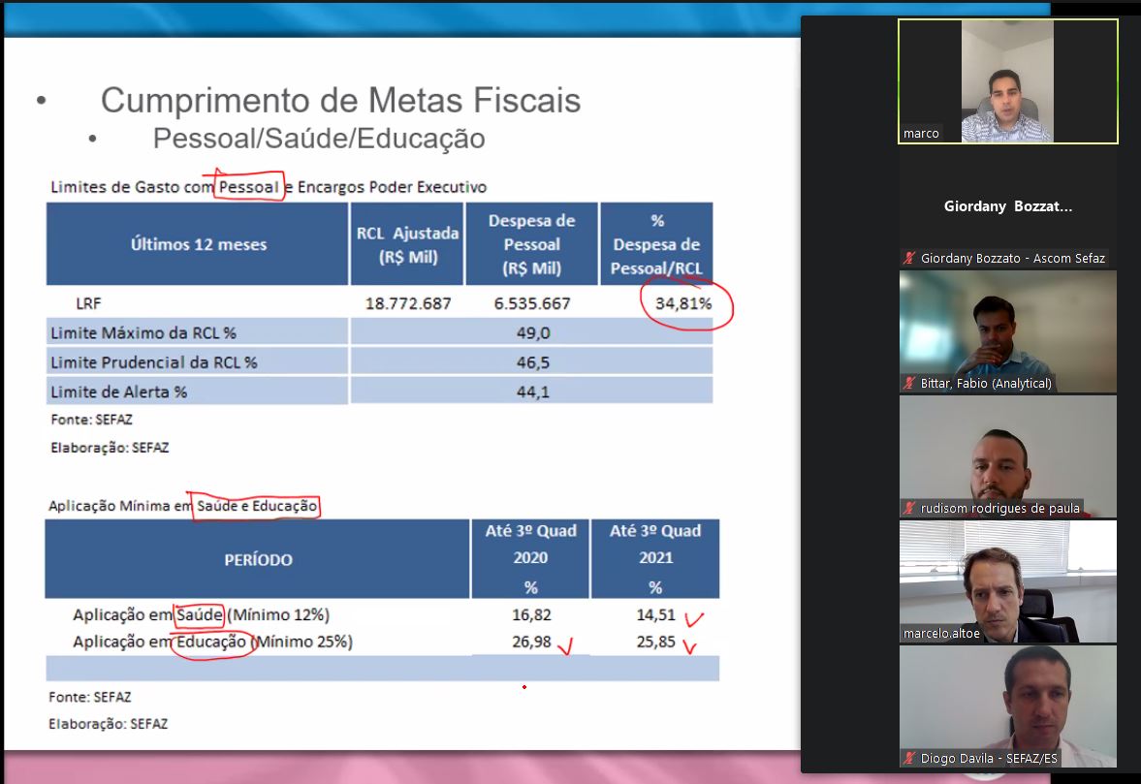
Task: Click the 'Até 3º Quad 2020' column header
Action: 530,559
